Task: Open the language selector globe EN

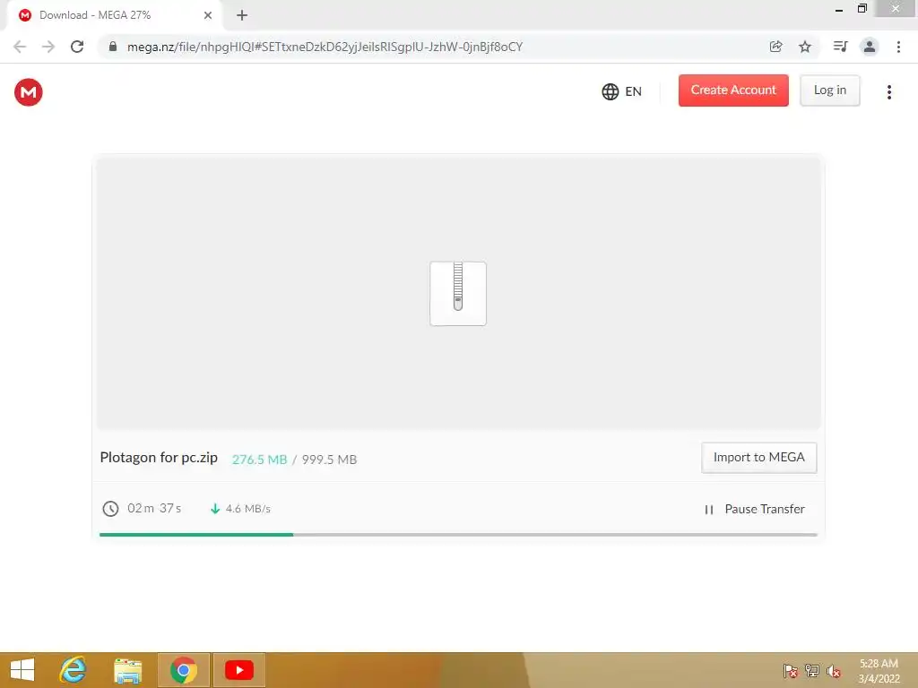Action: 622,92
